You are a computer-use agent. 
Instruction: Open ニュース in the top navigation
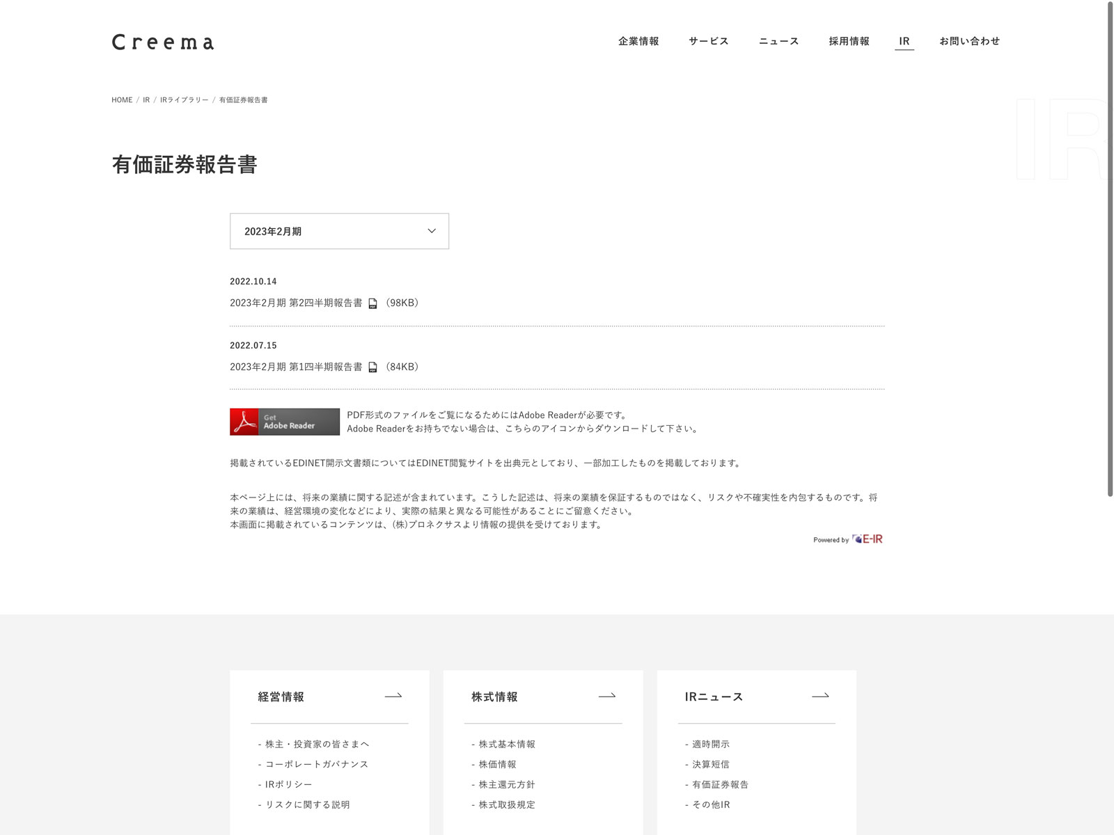coord(778,41)
